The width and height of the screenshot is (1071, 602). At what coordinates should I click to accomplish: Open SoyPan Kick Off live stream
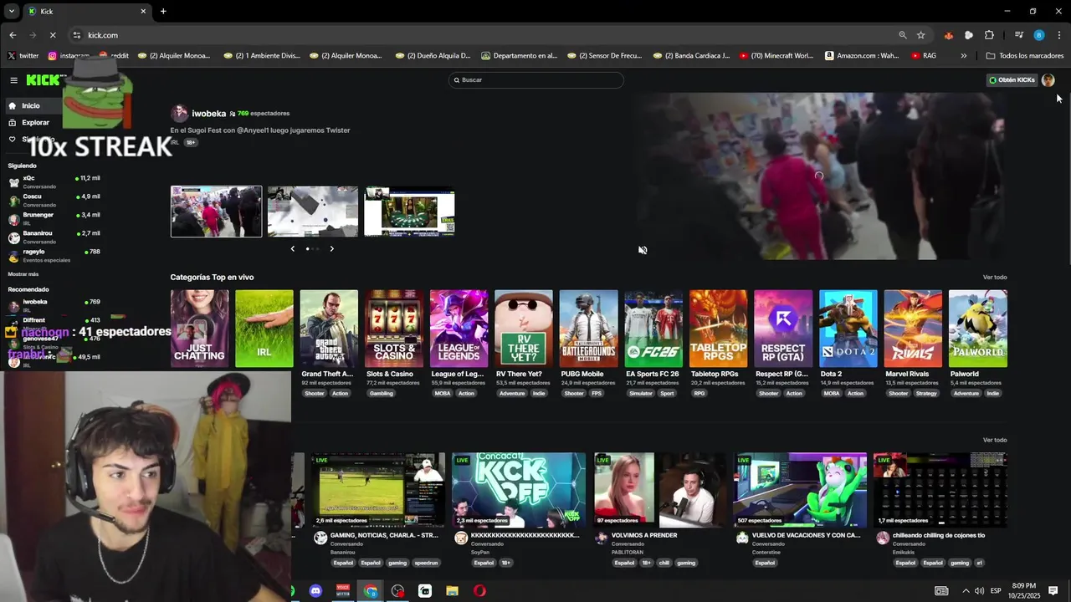[x=519, y=490]
